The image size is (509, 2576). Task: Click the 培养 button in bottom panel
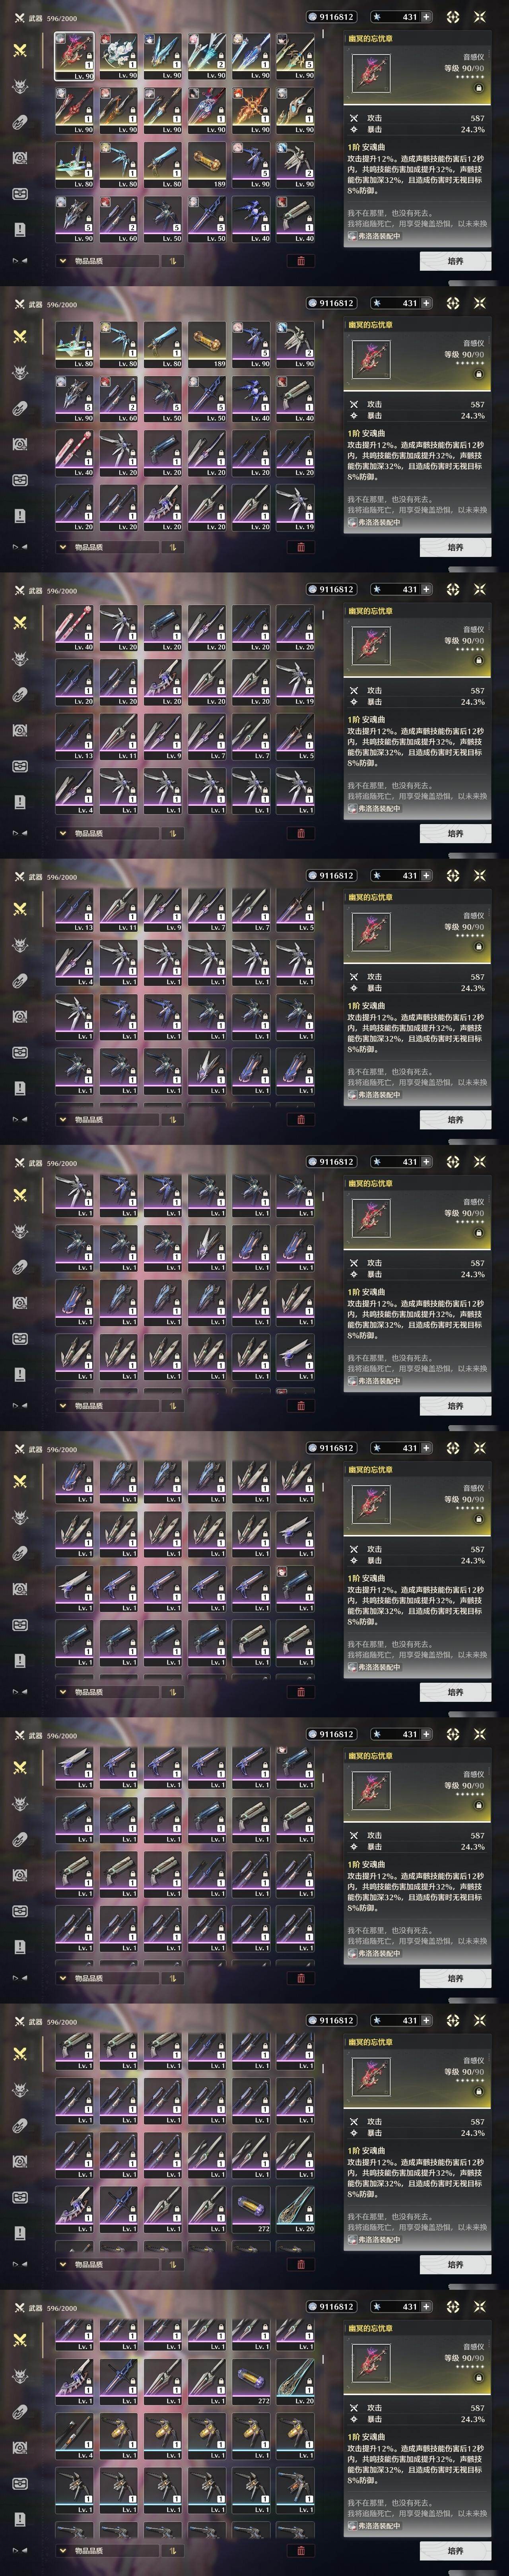point(455,2551)
